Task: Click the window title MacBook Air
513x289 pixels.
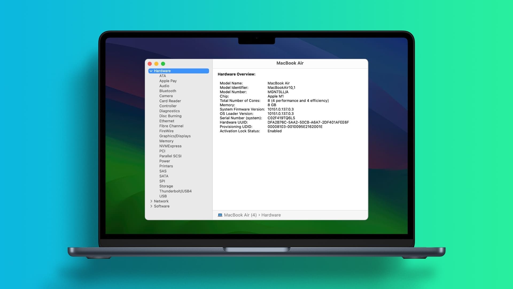Action: [290, 63]
